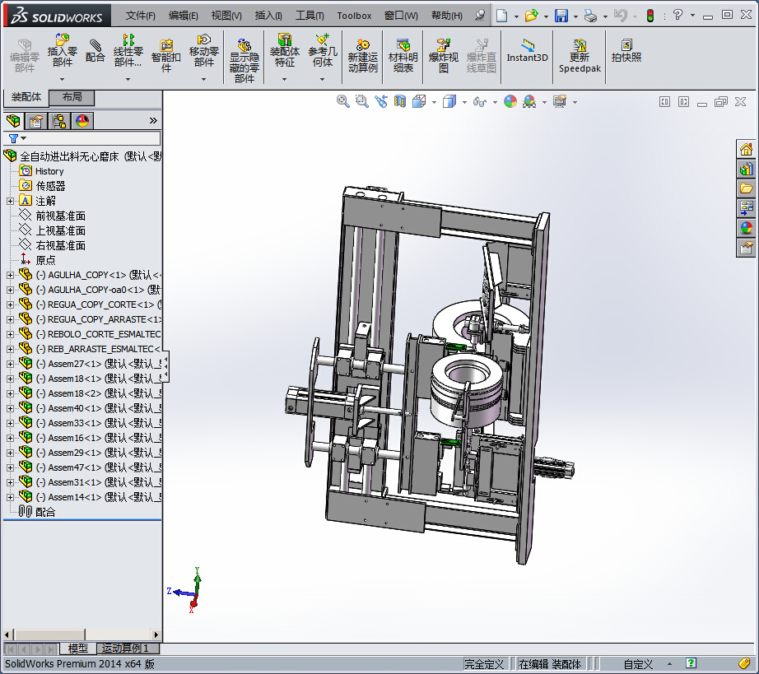The image size is (759, 674).
Task: Click the Save toolbar icon
Action: click(561, 16)
